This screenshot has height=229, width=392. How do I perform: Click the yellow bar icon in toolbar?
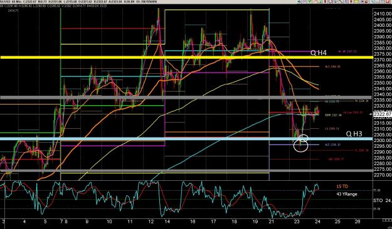coord(356,1)
